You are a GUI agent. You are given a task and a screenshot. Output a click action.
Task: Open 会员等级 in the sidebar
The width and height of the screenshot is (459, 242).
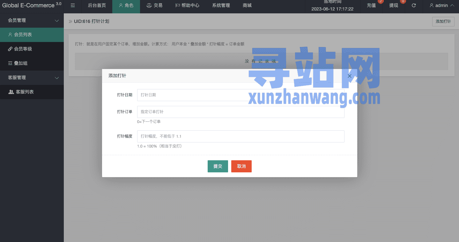coord(23,49)
